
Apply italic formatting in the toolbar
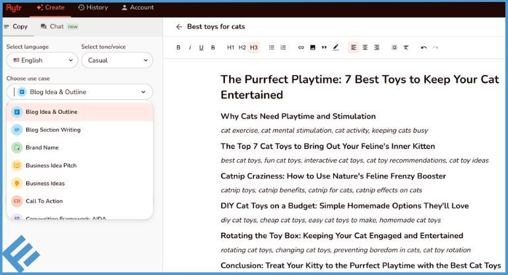(190, 47)
